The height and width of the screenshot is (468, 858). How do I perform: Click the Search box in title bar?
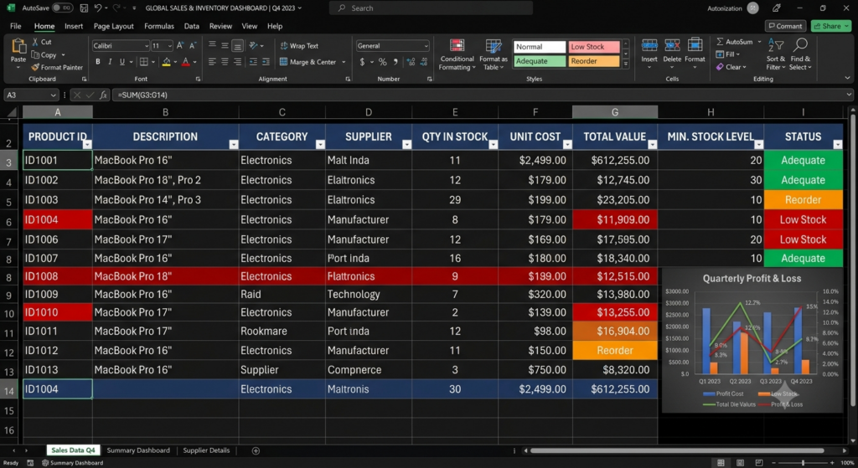[431, 8]
